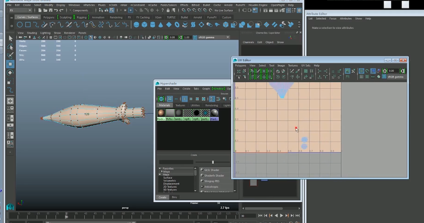Click the Play forward button on timeline
This screenshot has height=223, width=424.
(x=281, y=216)
